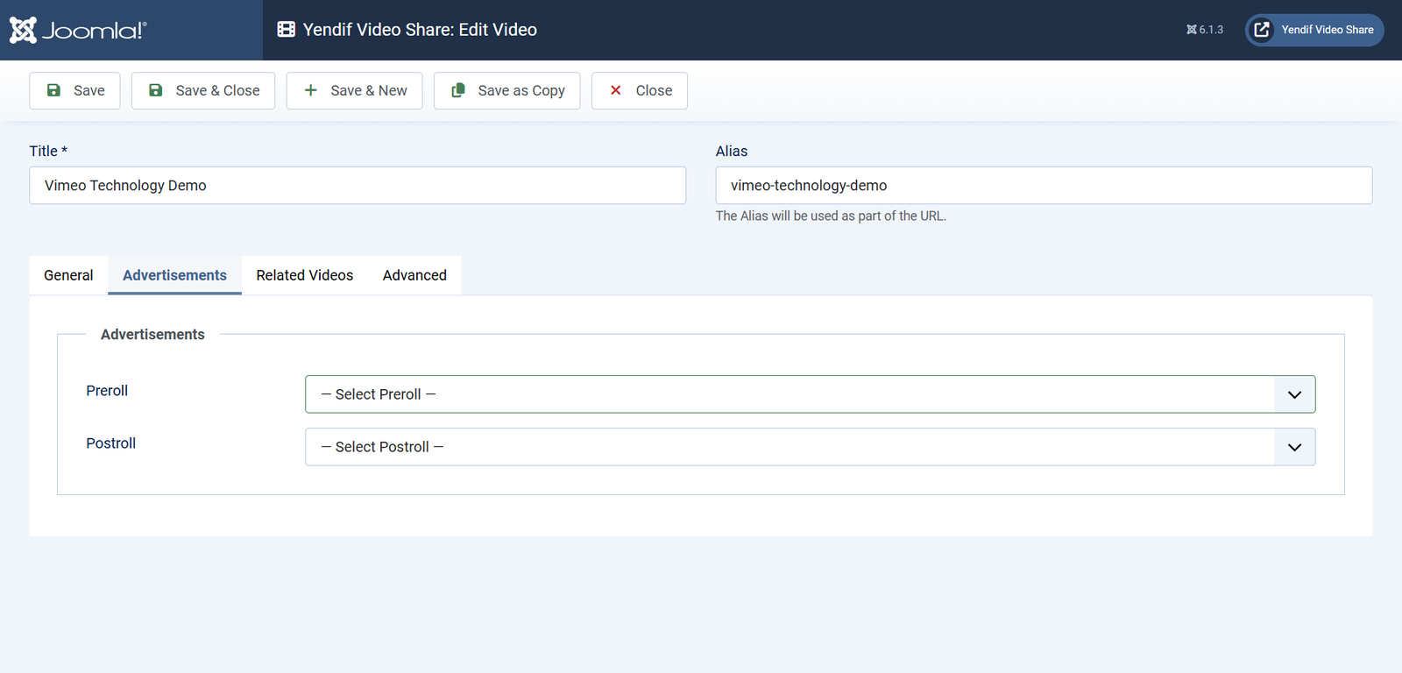This screenshot has height=673, width=1402.
Task: Click the Advertisements fieldset legend
Action: click(x=152, y=335)
